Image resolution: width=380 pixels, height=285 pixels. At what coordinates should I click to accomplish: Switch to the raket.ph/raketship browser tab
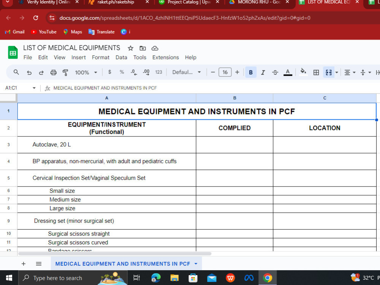coord(119,2)
